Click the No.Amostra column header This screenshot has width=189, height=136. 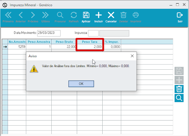point(17,42)
